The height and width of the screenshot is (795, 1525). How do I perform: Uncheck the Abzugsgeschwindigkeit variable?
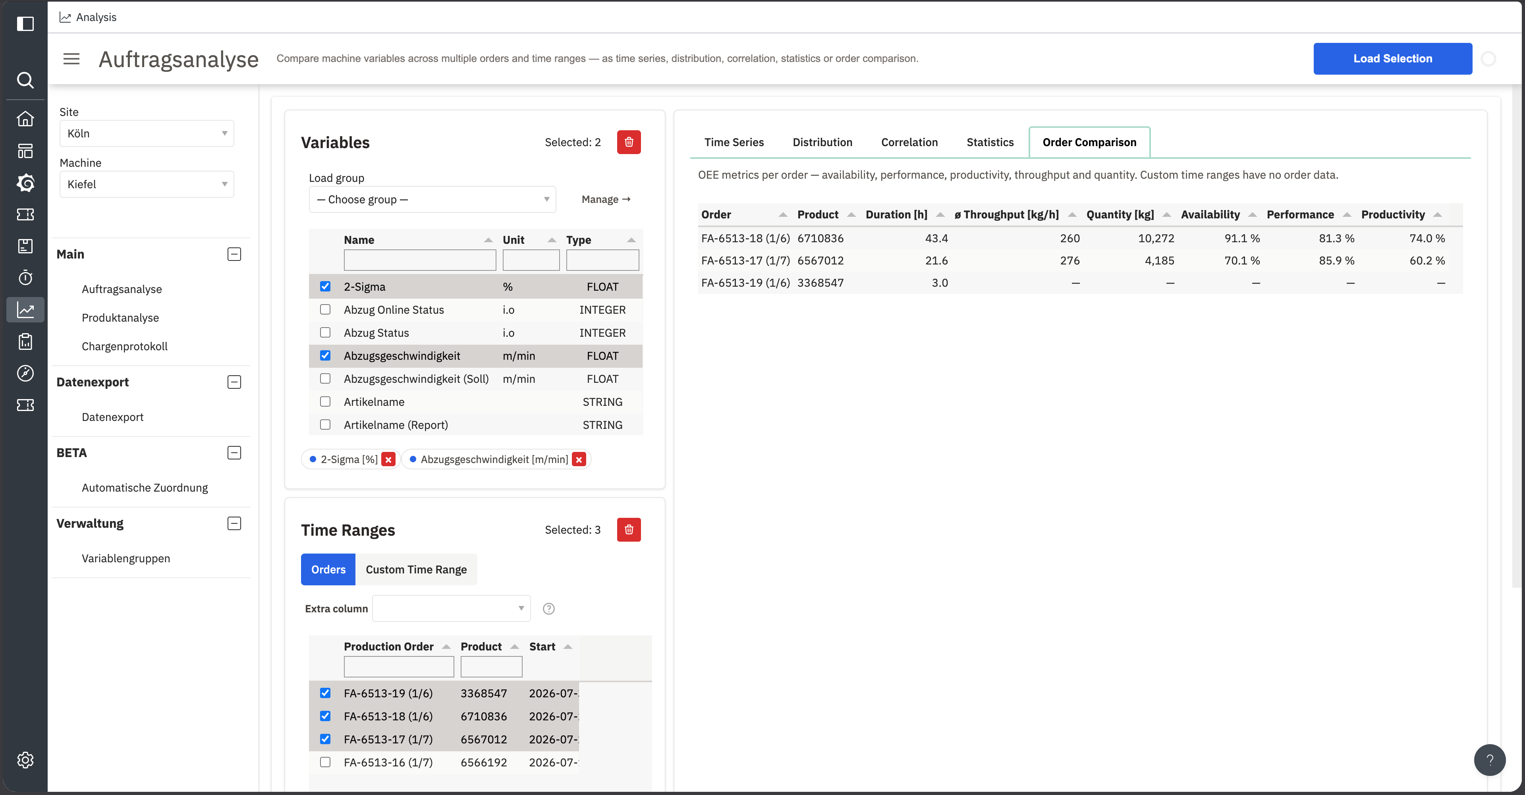pos(325,356)
